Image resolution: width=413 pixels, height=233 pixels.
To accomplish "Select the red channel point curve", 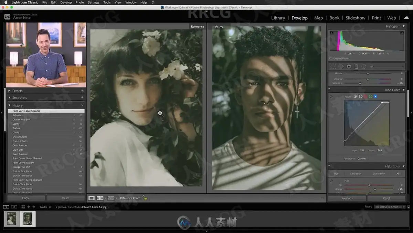I will tap(366, 97).
